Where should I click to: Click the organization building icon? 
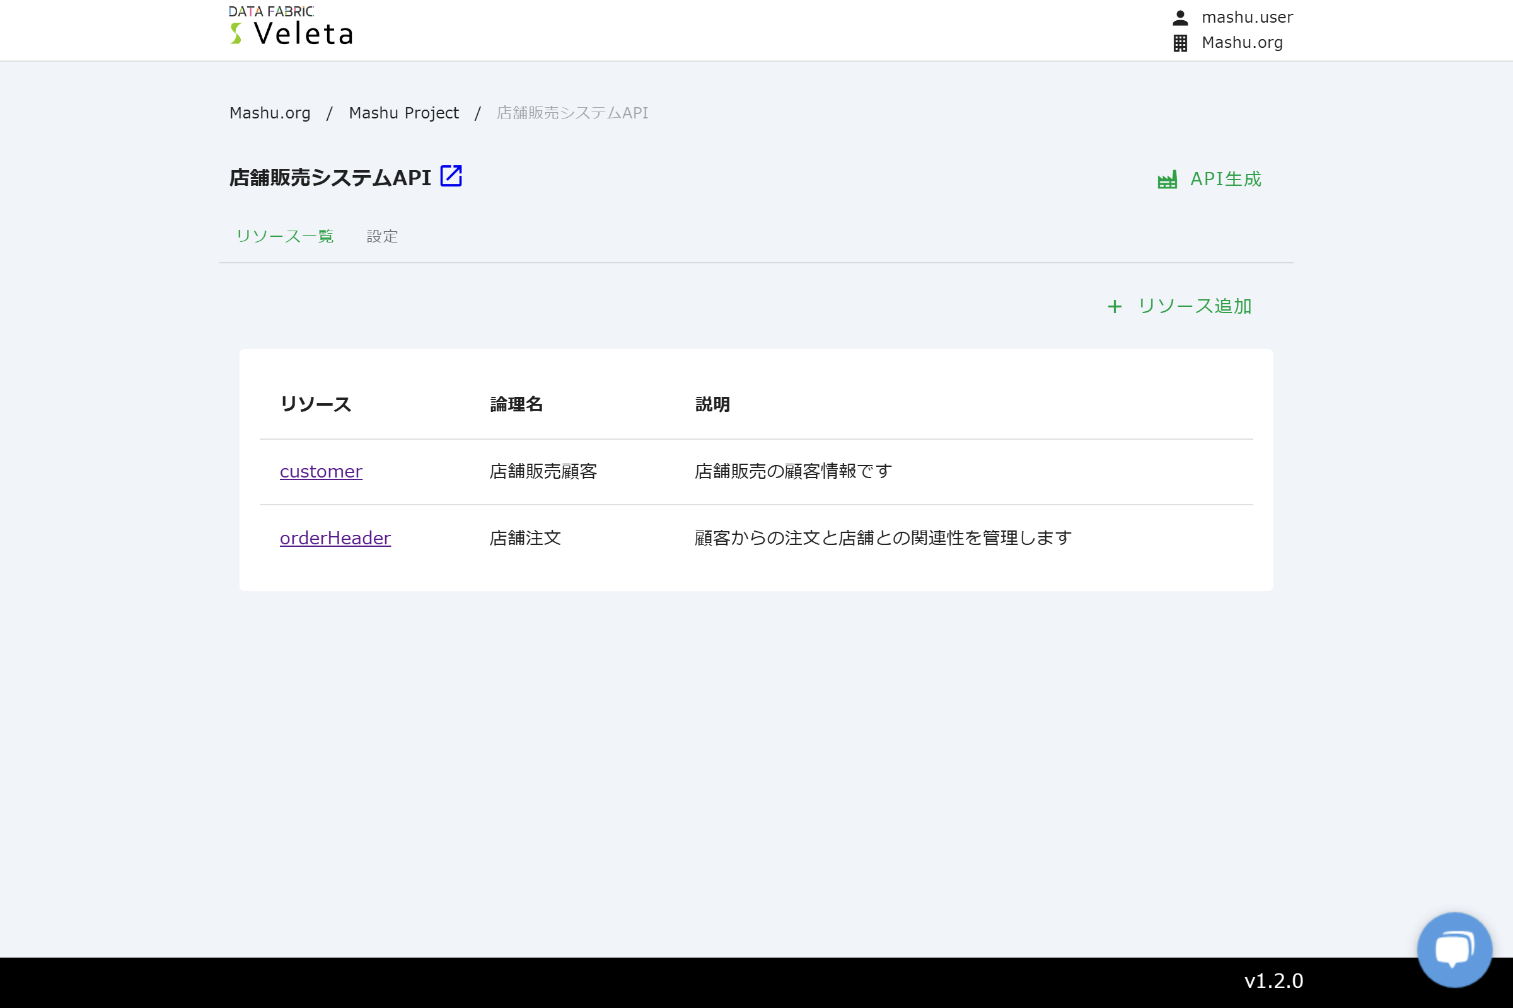pos(1180,43)
